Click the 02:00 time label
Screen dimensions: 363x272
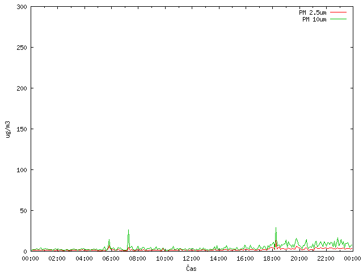(x=57, y=258)
